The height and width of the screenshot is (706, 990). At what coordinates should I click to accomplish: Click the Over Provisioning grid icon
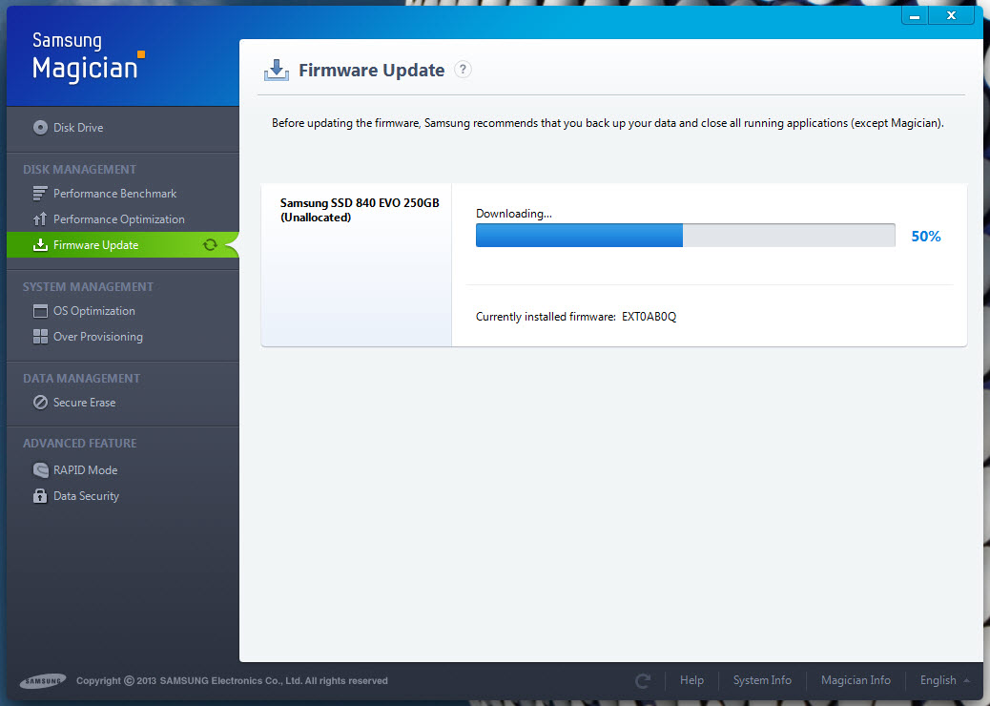(40, 337)
